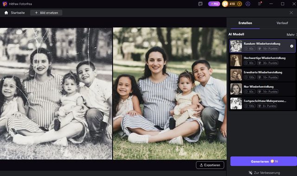Image resolution: width=297 pixels, height=176 pixels.
Task: Open the user account profile icon
Action: (248, 4)
